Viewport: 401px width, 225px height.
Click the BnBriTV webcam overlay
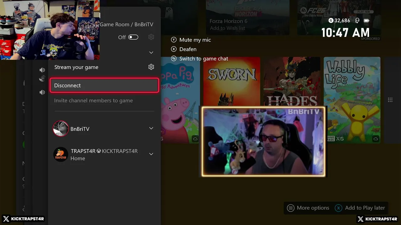(x=263, y=142)
